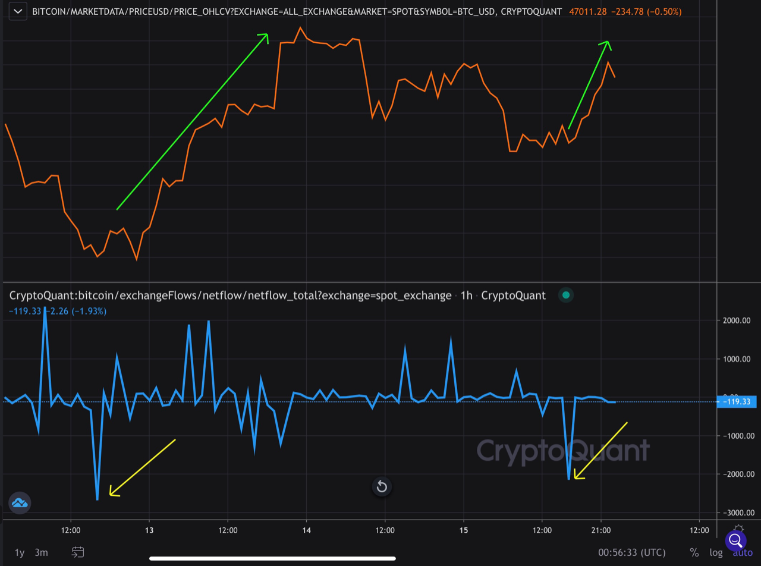The image size is (761, 566).
Task: Set the date range to 3m
Action: coord(42,552)
